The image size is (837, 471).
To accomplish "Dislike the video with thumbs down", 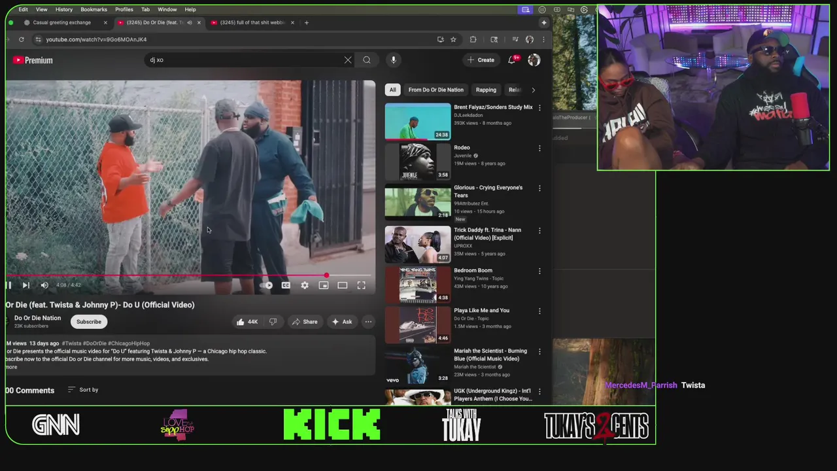I will [273, 322].
